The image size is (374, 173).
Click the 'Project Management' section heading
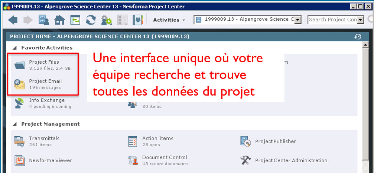coord(51,124)
